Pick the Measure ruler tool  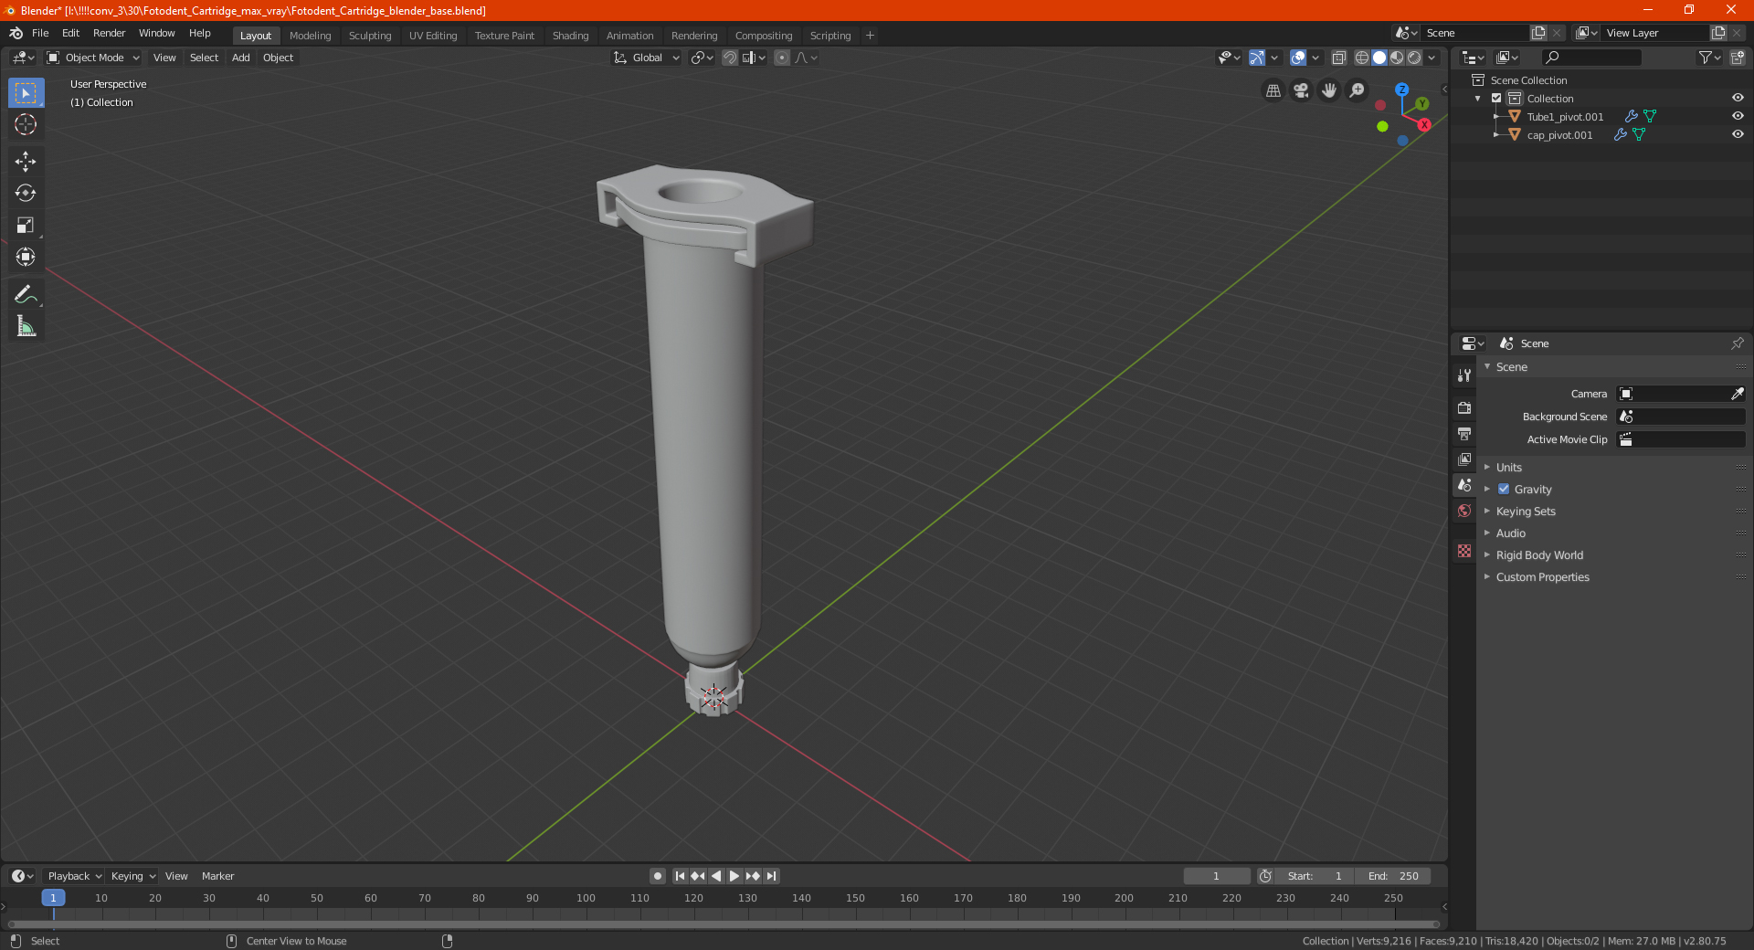click(26, 326)
